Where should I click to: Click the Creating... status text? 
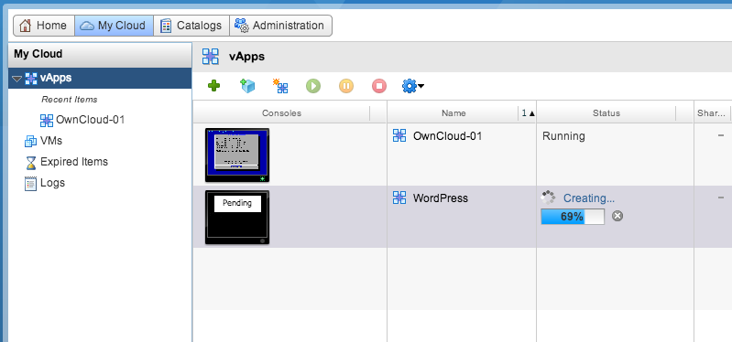(x=589, y=198)
